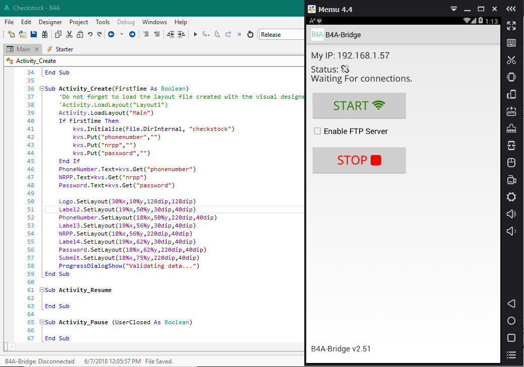Collapse the Sub Activity_Resume code block
This screenshot has height=367, width=524.
point(42,289)
